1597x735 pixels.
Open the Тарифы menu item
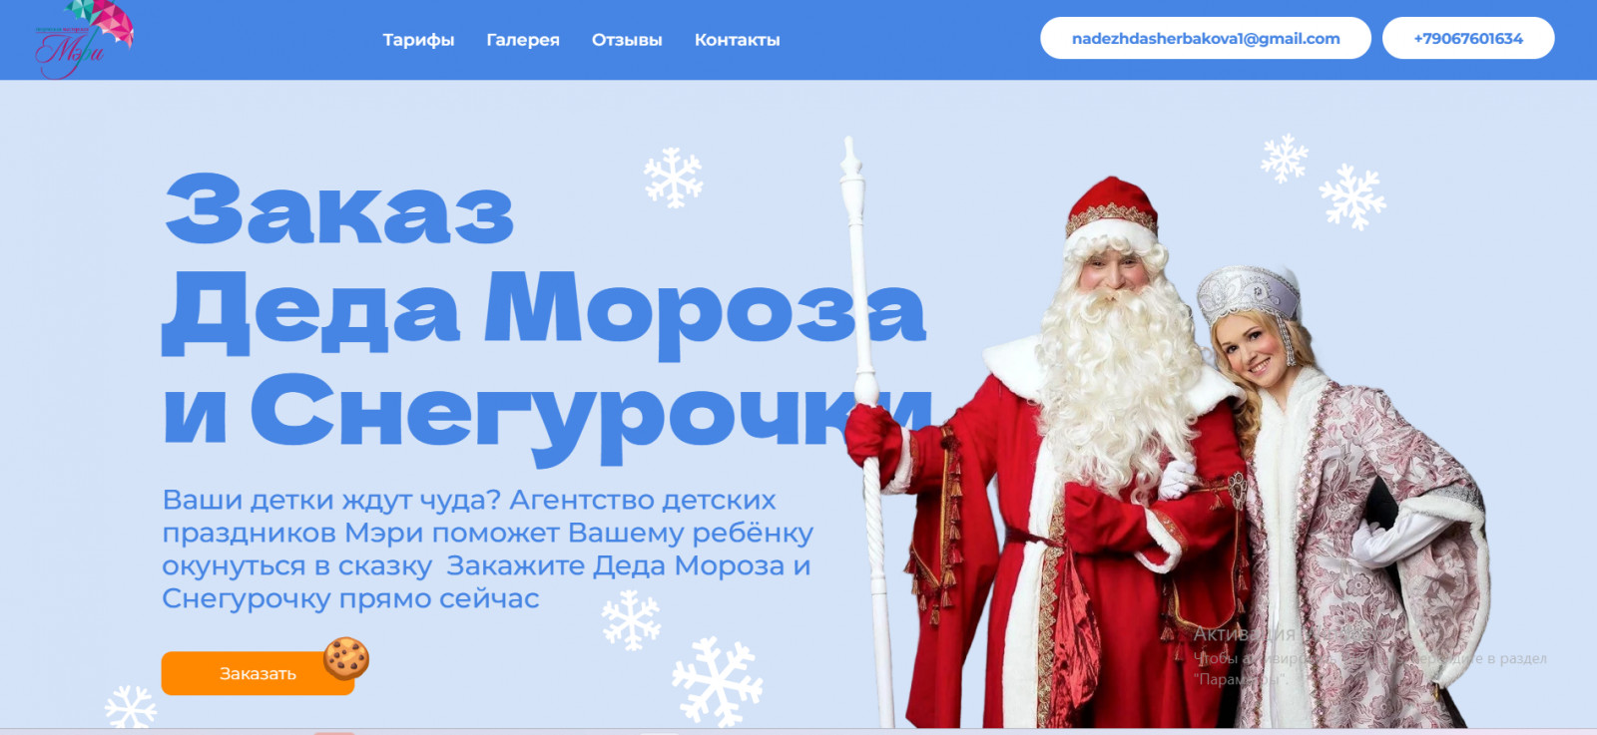pyautogui.click(x=418, y=40)
